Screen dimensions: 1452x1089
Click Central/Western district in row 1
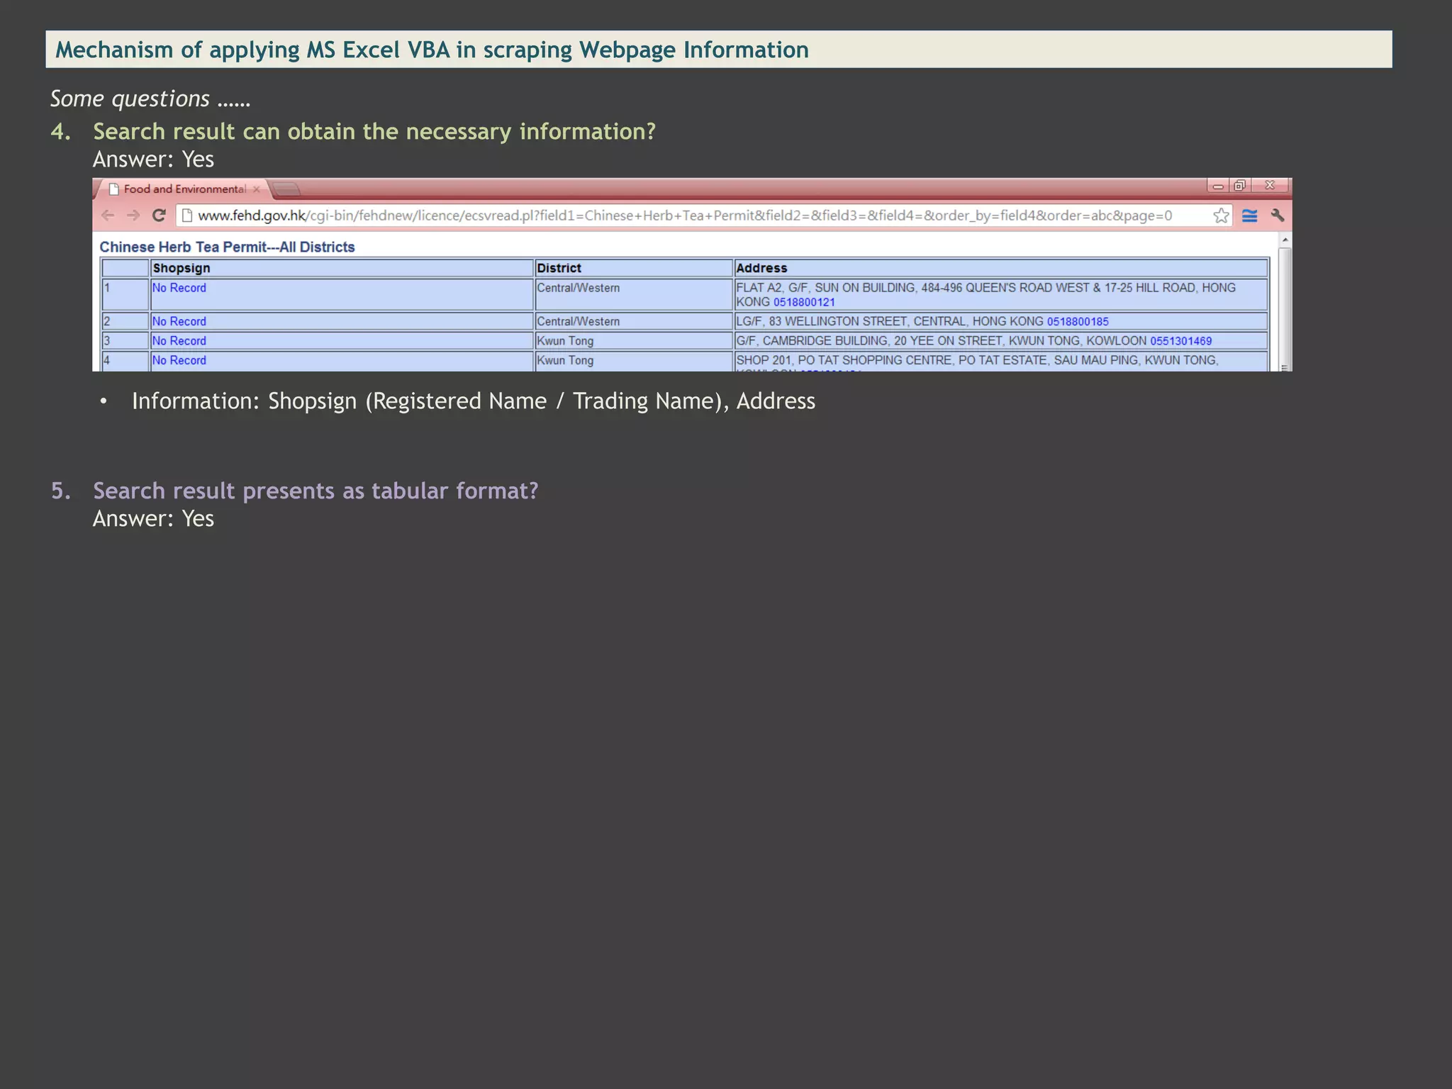pyautogui.click(x=578, y=288)
